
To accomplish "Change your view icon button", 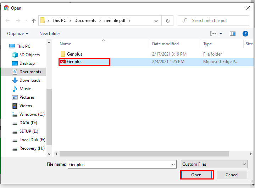I will [213, 34].
